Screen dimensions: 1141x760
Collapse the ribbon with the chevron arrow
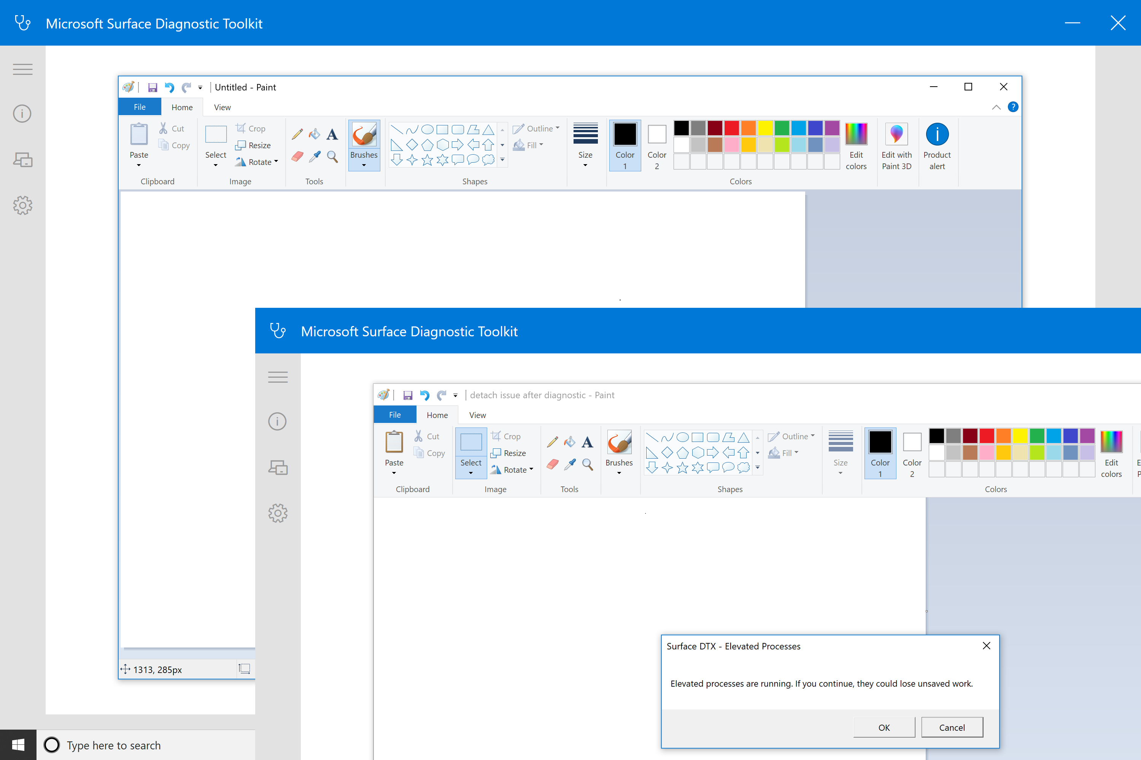point(996,107)
